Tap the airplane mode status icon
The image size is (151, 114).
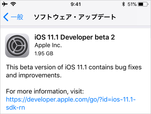pos(5,4)
